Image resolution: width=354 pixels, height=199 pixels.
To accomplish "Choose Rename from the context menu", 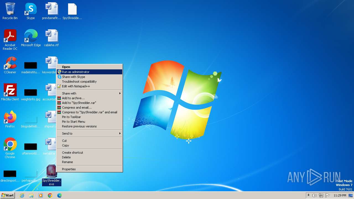I will click(x=90, y=162).
